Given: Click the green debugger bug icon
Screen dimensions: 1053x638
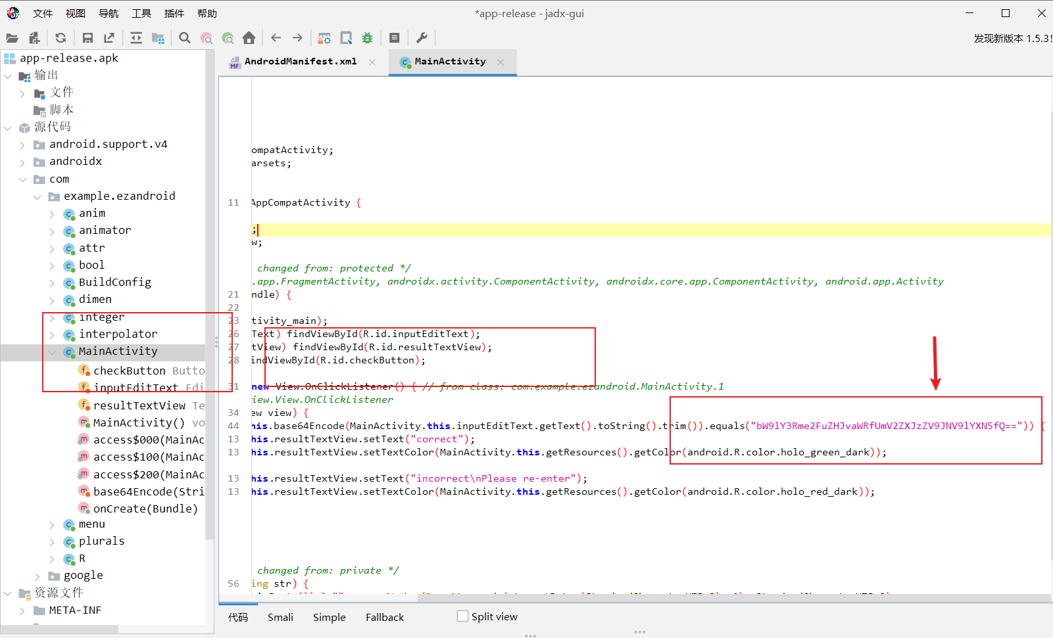Looking at the screenshot, I should (x=367, y=38).
